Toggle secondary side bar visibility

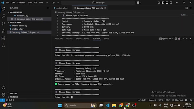point(171,3)
